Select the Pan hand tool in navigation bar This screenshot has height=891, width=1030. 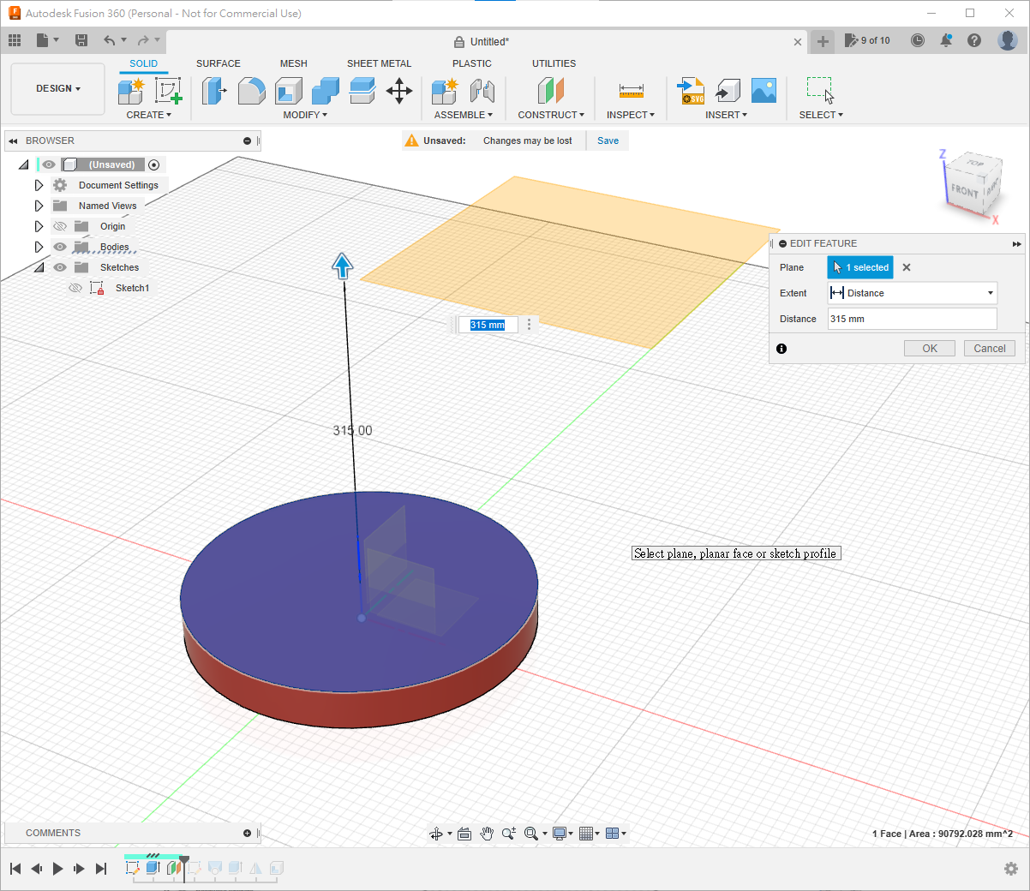point(487,834)
